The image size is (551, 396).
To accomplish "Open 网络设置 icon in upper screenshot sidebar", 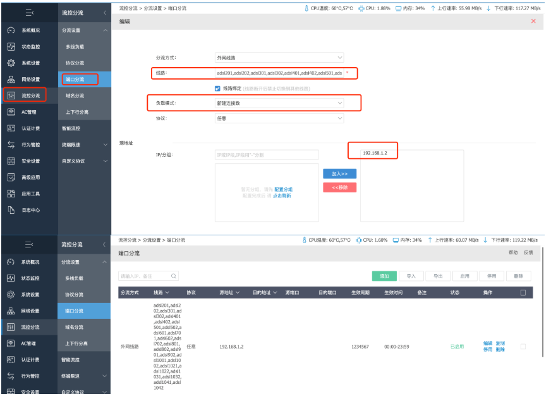I will click(x=11, y=79).
